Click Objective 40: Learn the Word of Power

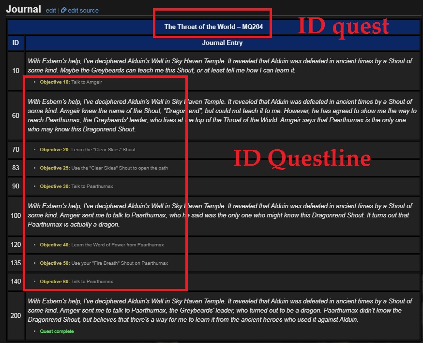point(102,245)
